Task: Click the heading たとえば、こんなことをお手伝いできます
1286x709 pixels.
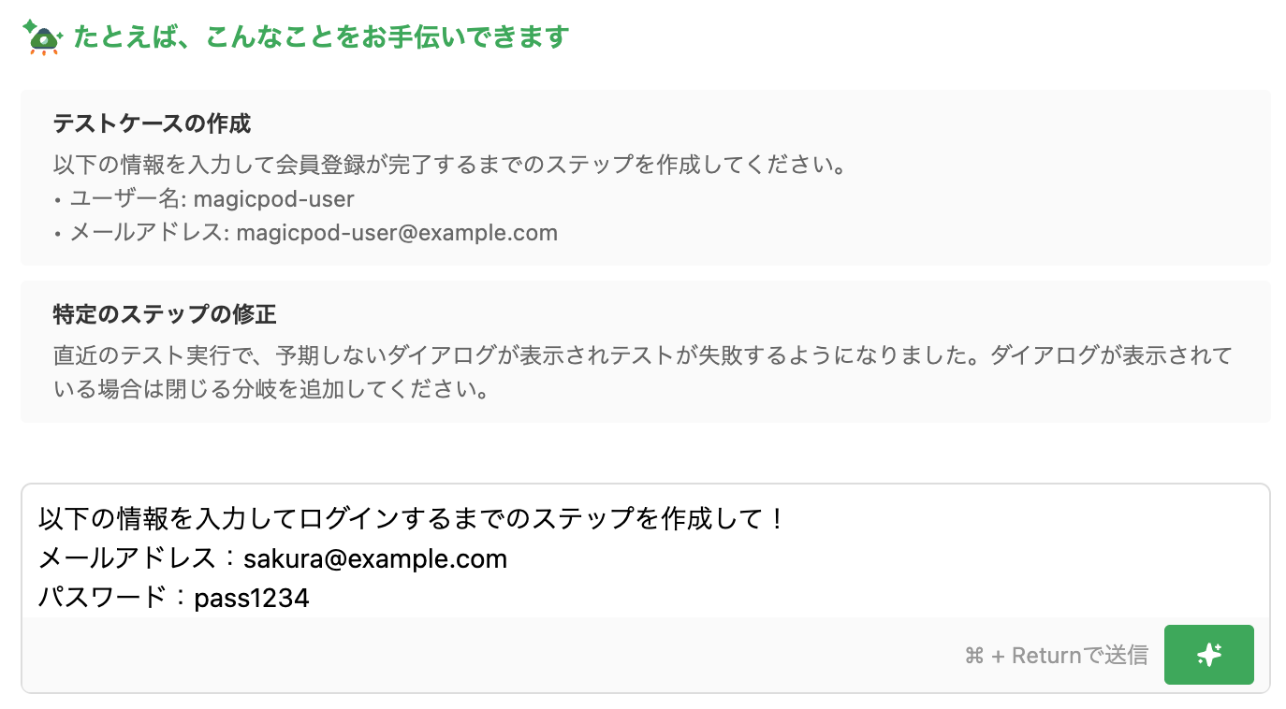Action: tap(321, 37)
